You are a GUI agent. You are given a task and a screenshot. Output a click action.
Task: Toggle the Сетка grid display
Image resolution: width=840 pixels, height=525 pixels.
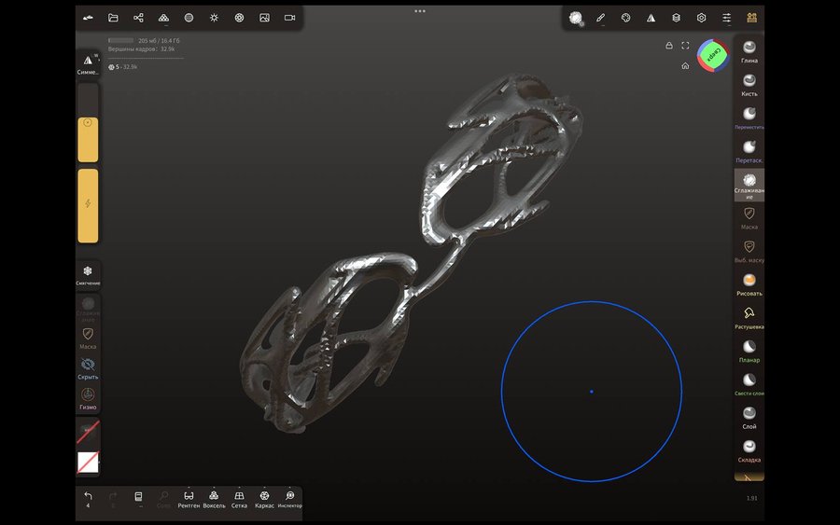coord(239,499)
